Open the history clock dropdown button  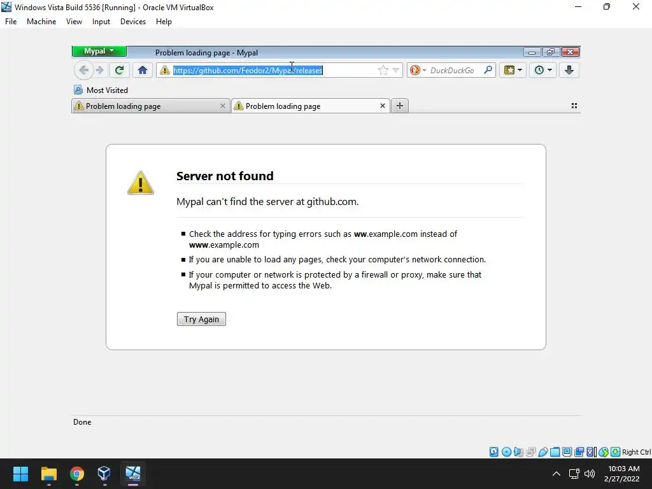pos(542,70)
